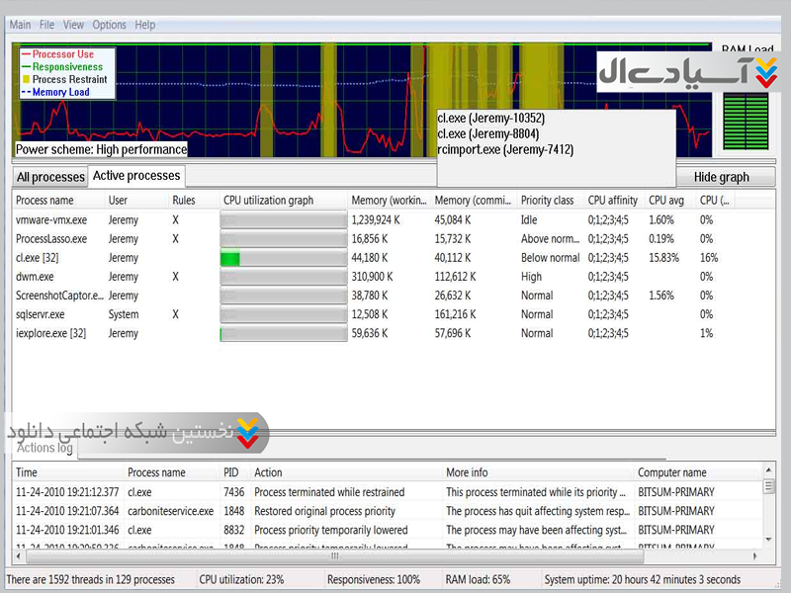The width and height of the screenshot is (791, 593).
Task: Select the dwm.exe process row
Action: pos(35,277)
